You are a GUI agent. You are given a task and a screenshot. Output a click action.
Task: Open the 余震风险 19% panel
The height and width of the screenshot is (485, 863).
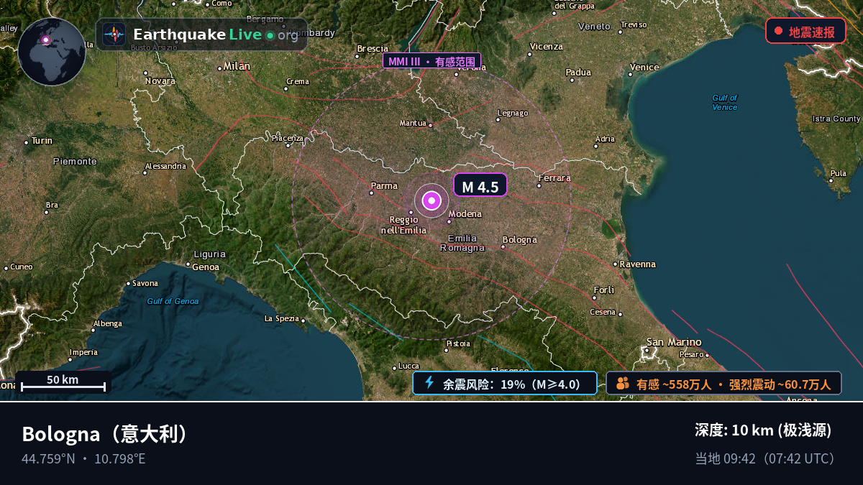point(505,383)
